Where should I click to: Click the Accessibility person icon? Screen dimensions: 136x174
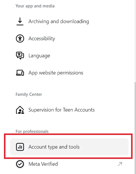pos(20,39)
